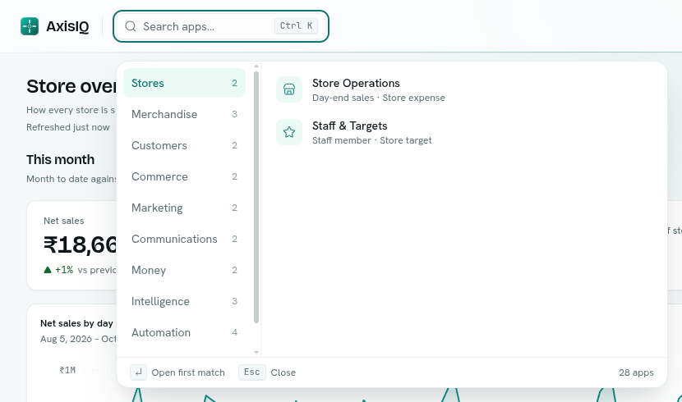682x402 pixels.
Task: Select the Intelligence category
Action: pos(184,301)
